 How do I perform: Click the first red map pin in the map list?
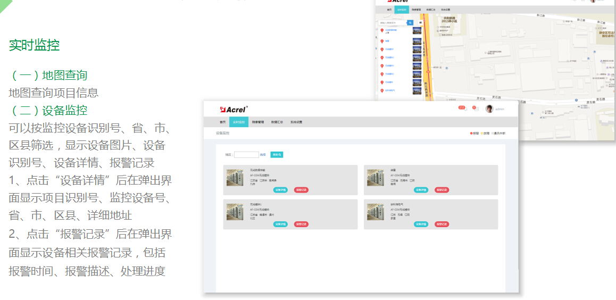[381, 31]
